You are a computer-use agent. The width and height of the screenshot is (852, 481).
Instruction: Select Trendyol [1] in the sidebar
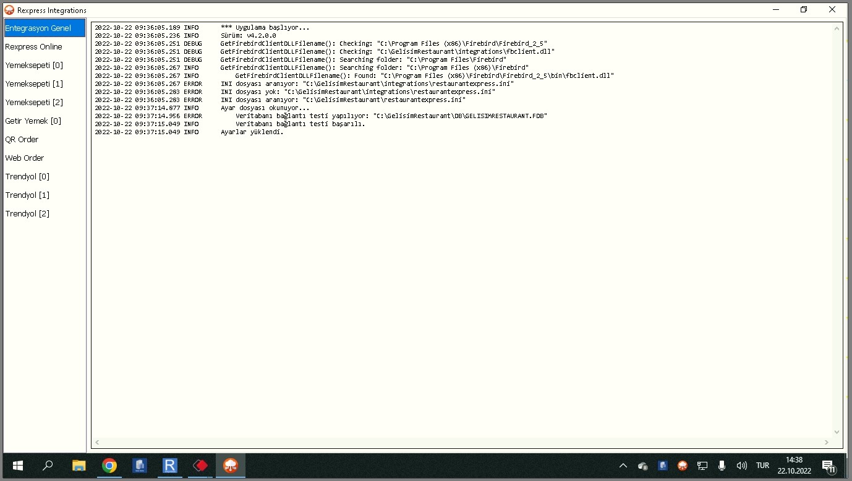[45, 195]
